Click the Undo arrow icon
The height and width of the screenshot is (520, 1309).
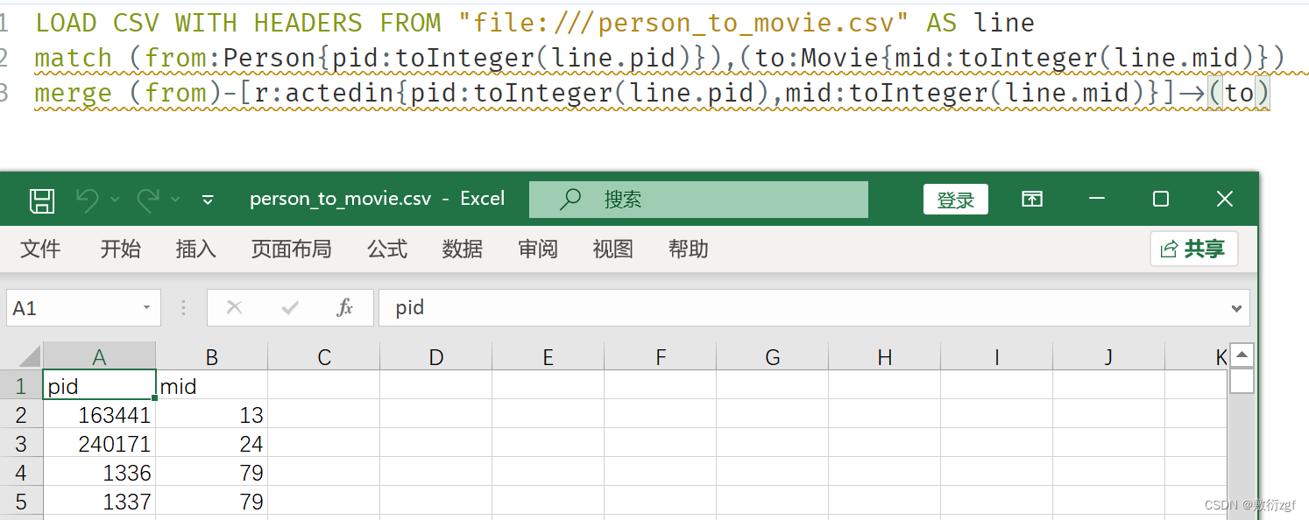(x=88, y=200)
